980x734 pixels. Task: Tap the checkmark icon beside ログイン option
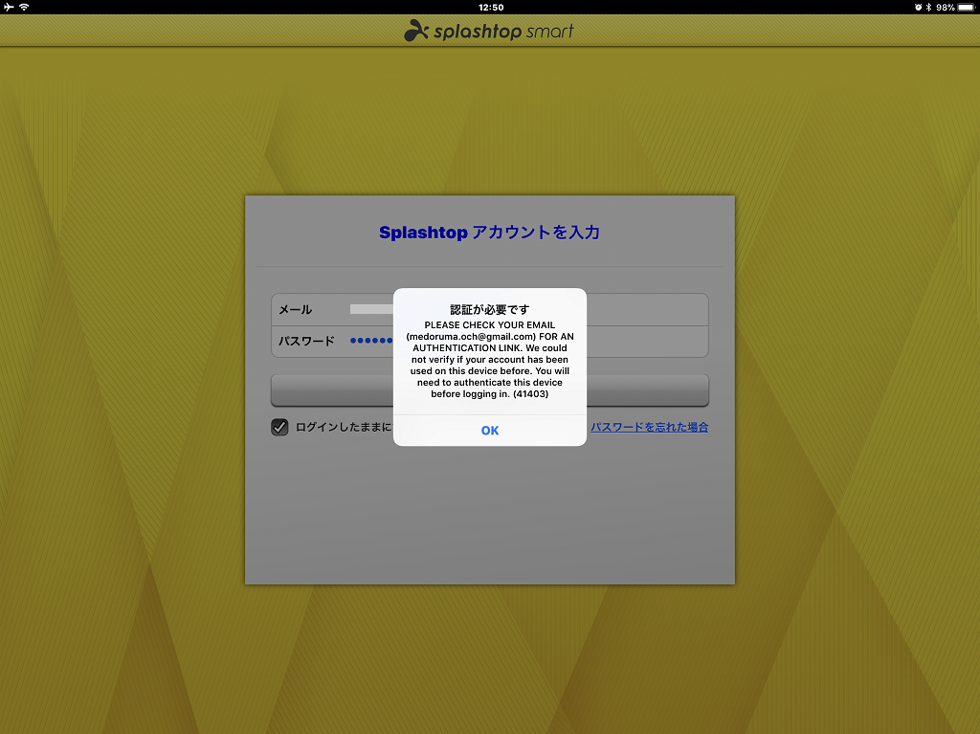279,427
